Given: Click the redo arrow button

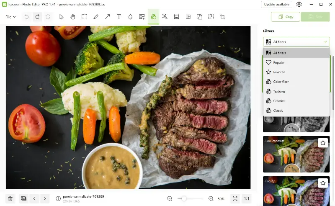Looking at the screenshot, I should click(38, 17).
